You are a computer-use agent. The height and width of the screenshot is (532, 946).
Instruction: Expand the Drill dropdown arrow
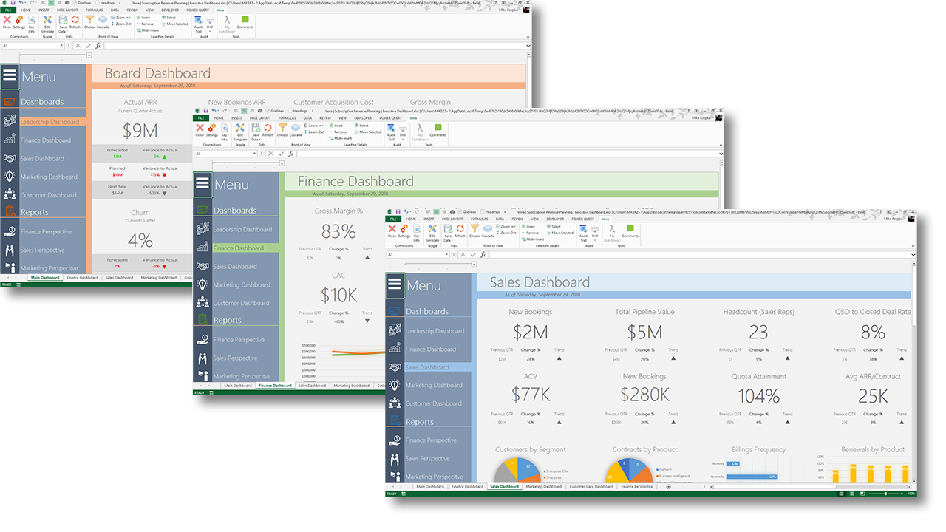click(x=593, y=239)
